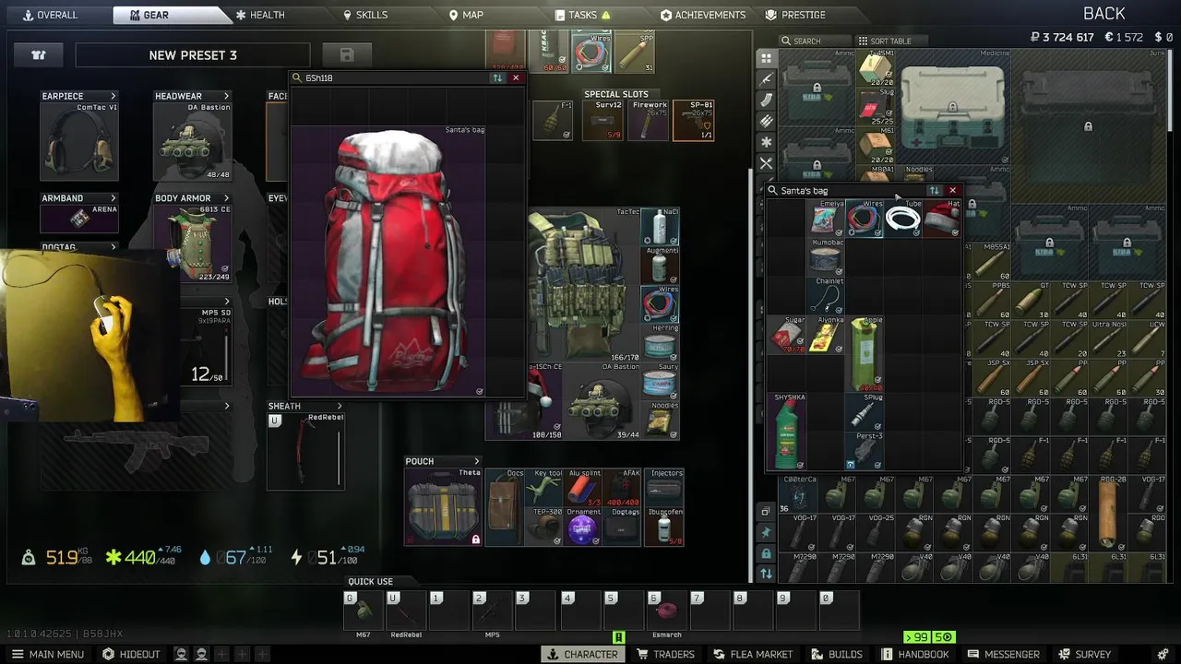Select the SP-81 flare in special slots
The width and height of the screenshot is (1181, 664).
coord(694,121)
